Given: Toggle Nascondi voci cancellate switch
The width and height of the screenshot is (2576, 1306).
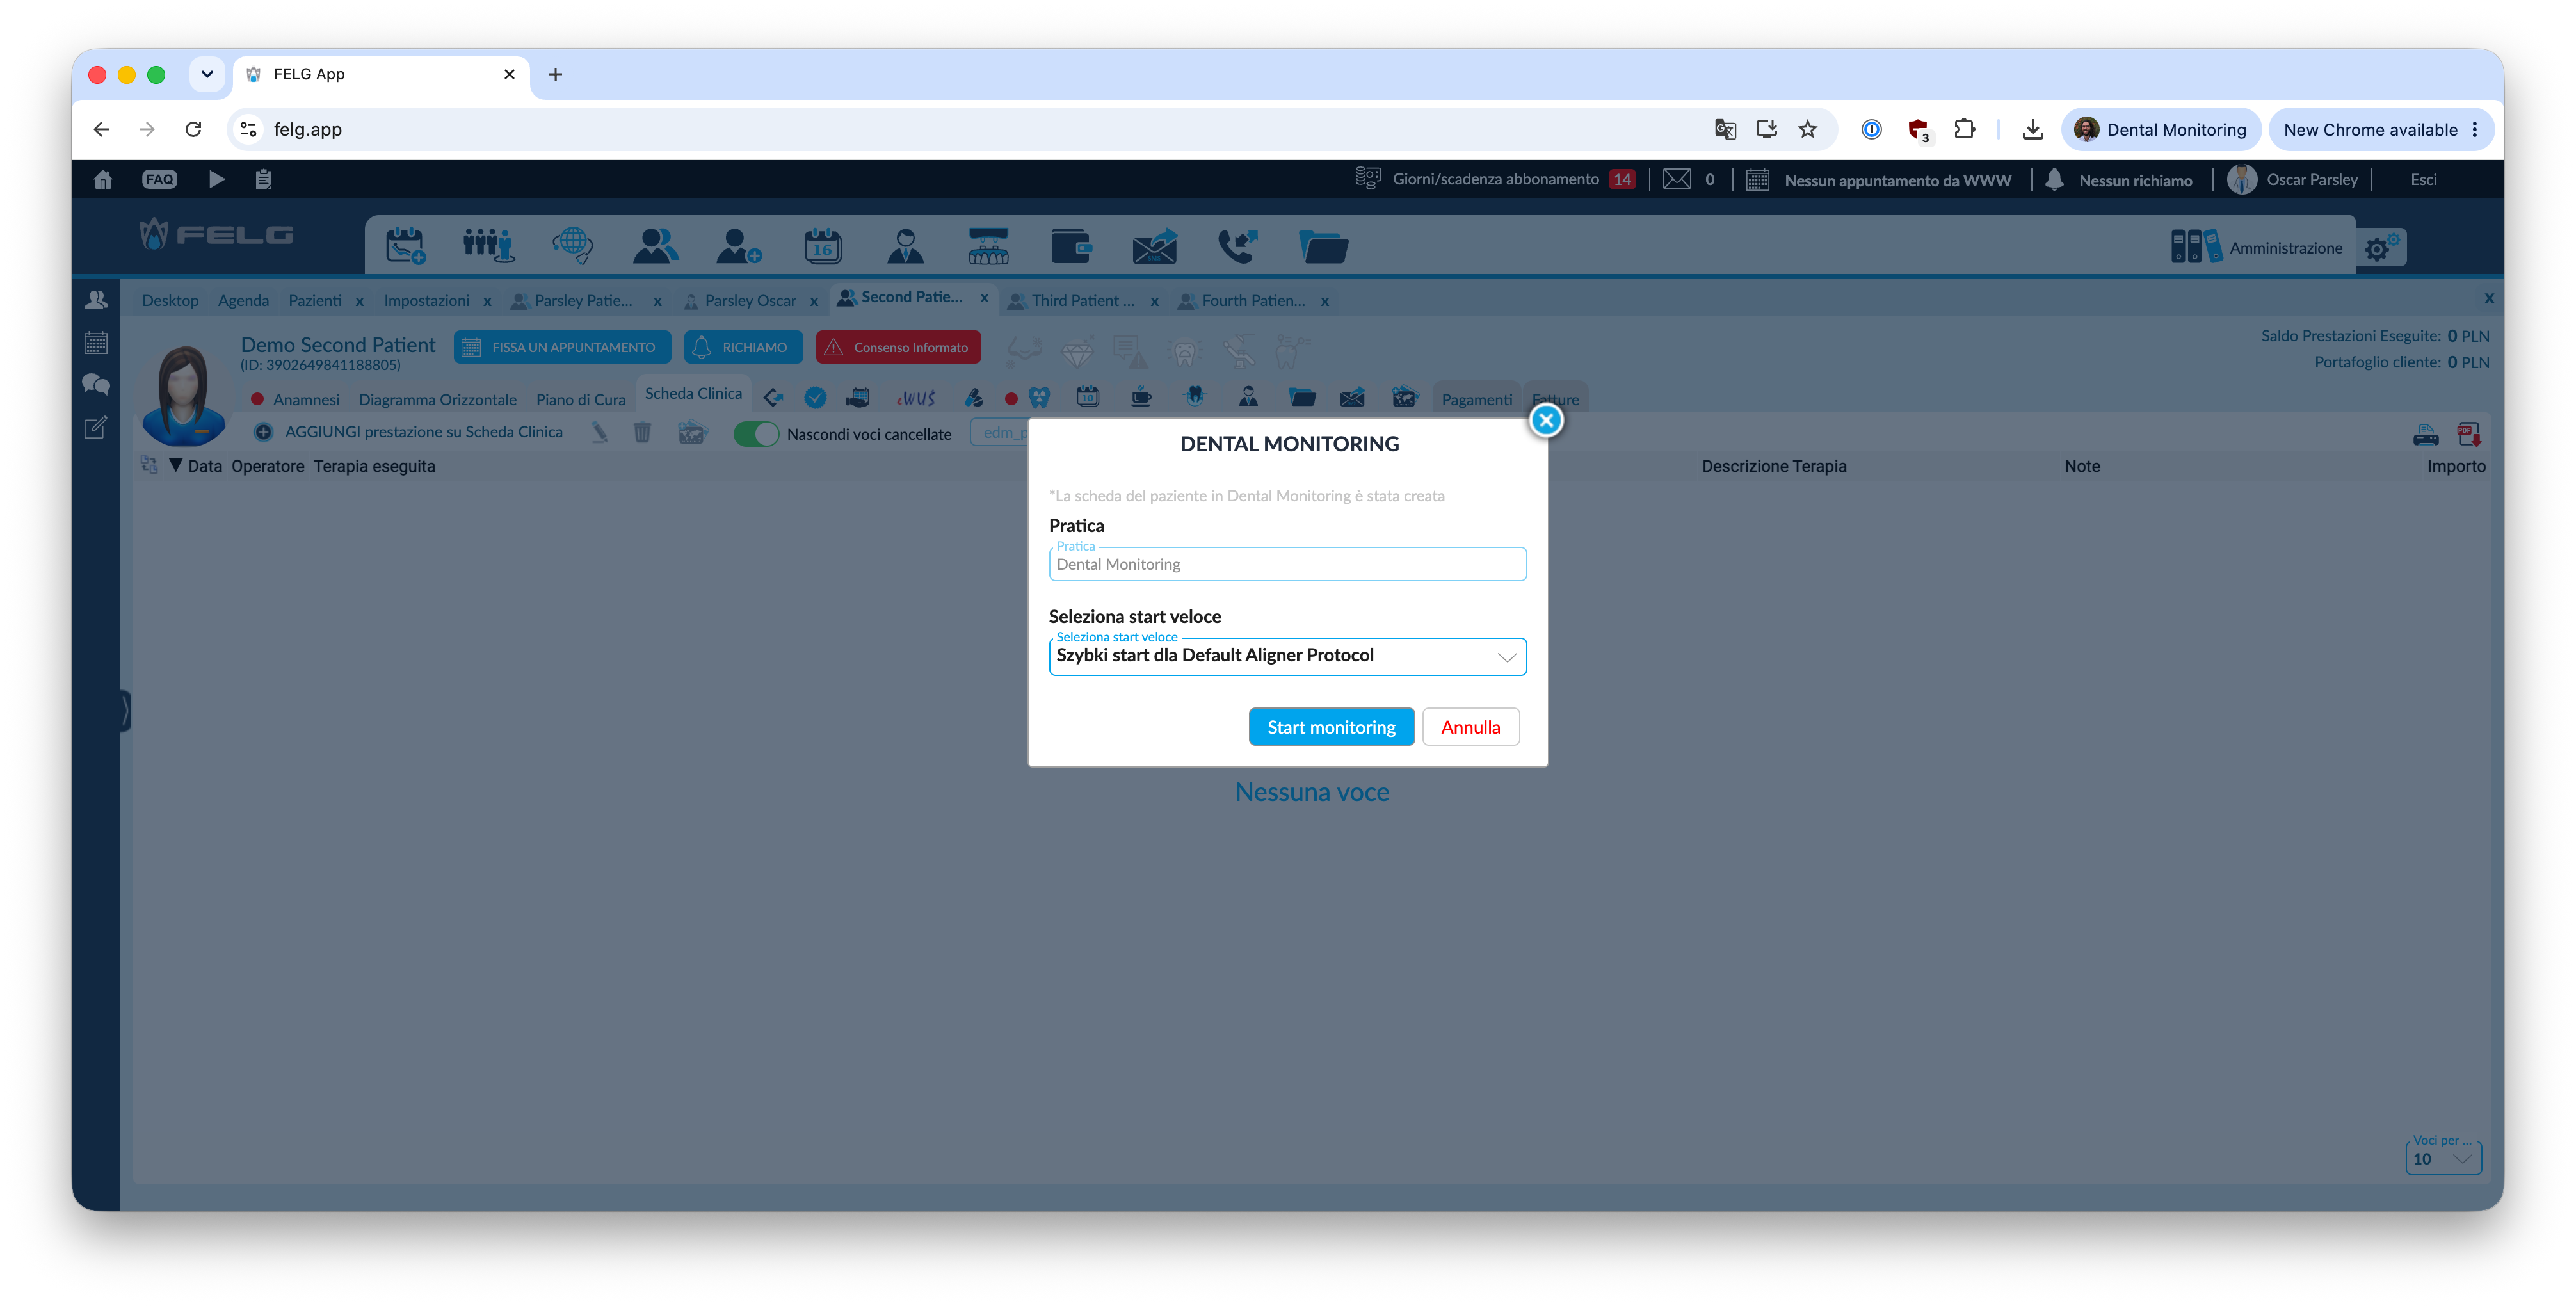Looking at the screenshot, I should pos(756,434).
